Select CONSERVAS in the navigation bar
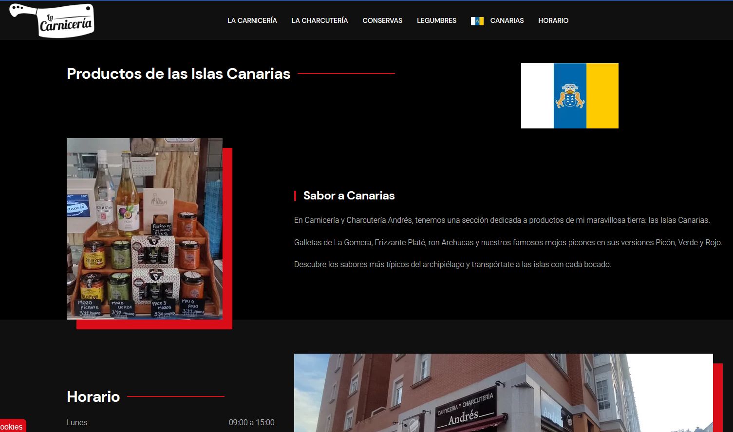 point(382,20)
